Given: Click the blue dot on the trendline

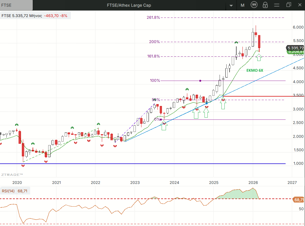Looking at the screenshot, I should tap(206, 103).
